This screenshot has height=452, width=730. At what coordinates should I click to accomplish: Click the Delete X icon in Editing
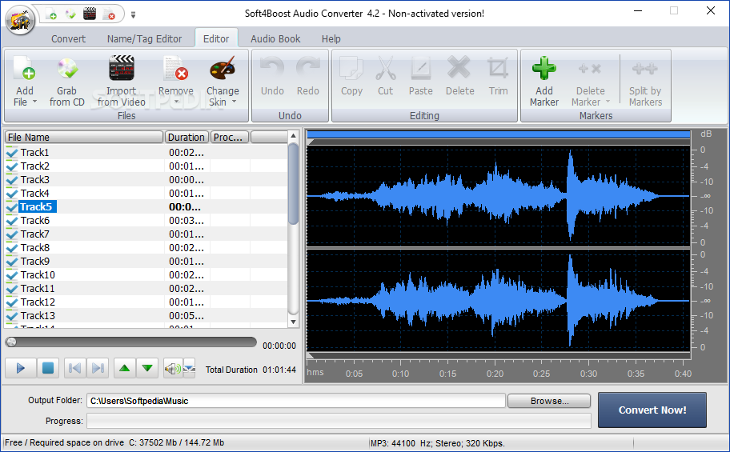point(459,67)
